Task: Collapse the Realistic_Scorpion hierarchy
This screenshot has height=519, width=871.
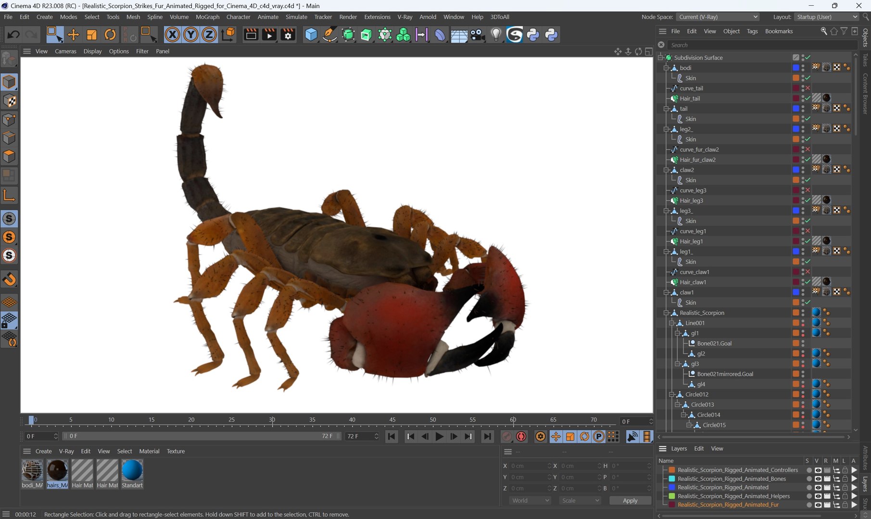Action: [667, 313]
